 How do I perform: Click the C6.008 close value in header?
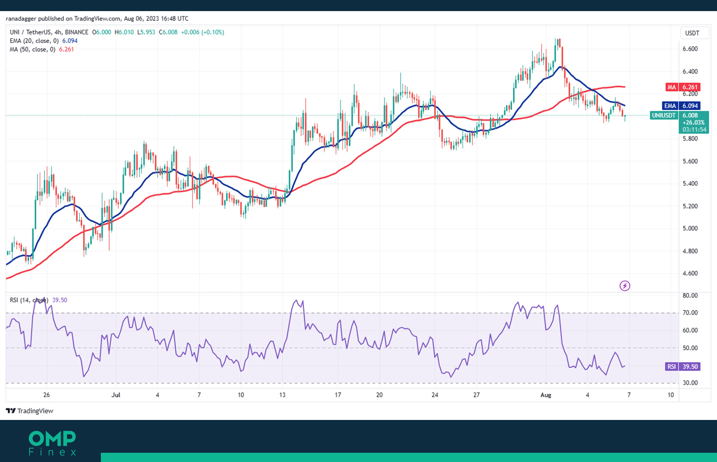[168, 32]
